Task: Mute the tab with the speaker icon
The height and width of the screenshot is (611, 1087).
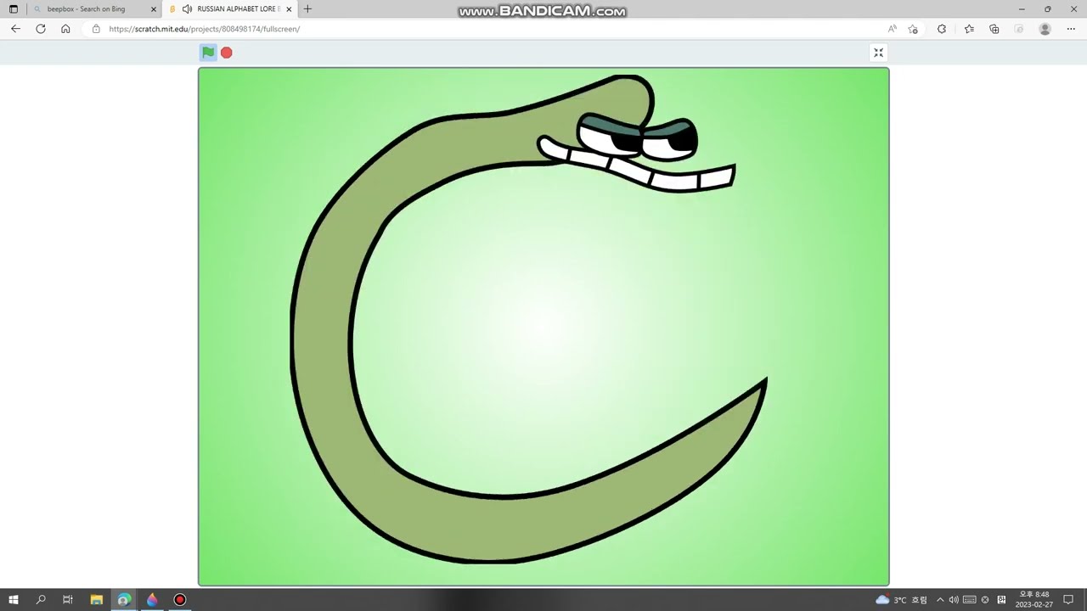Action: [x=187, y=9]
